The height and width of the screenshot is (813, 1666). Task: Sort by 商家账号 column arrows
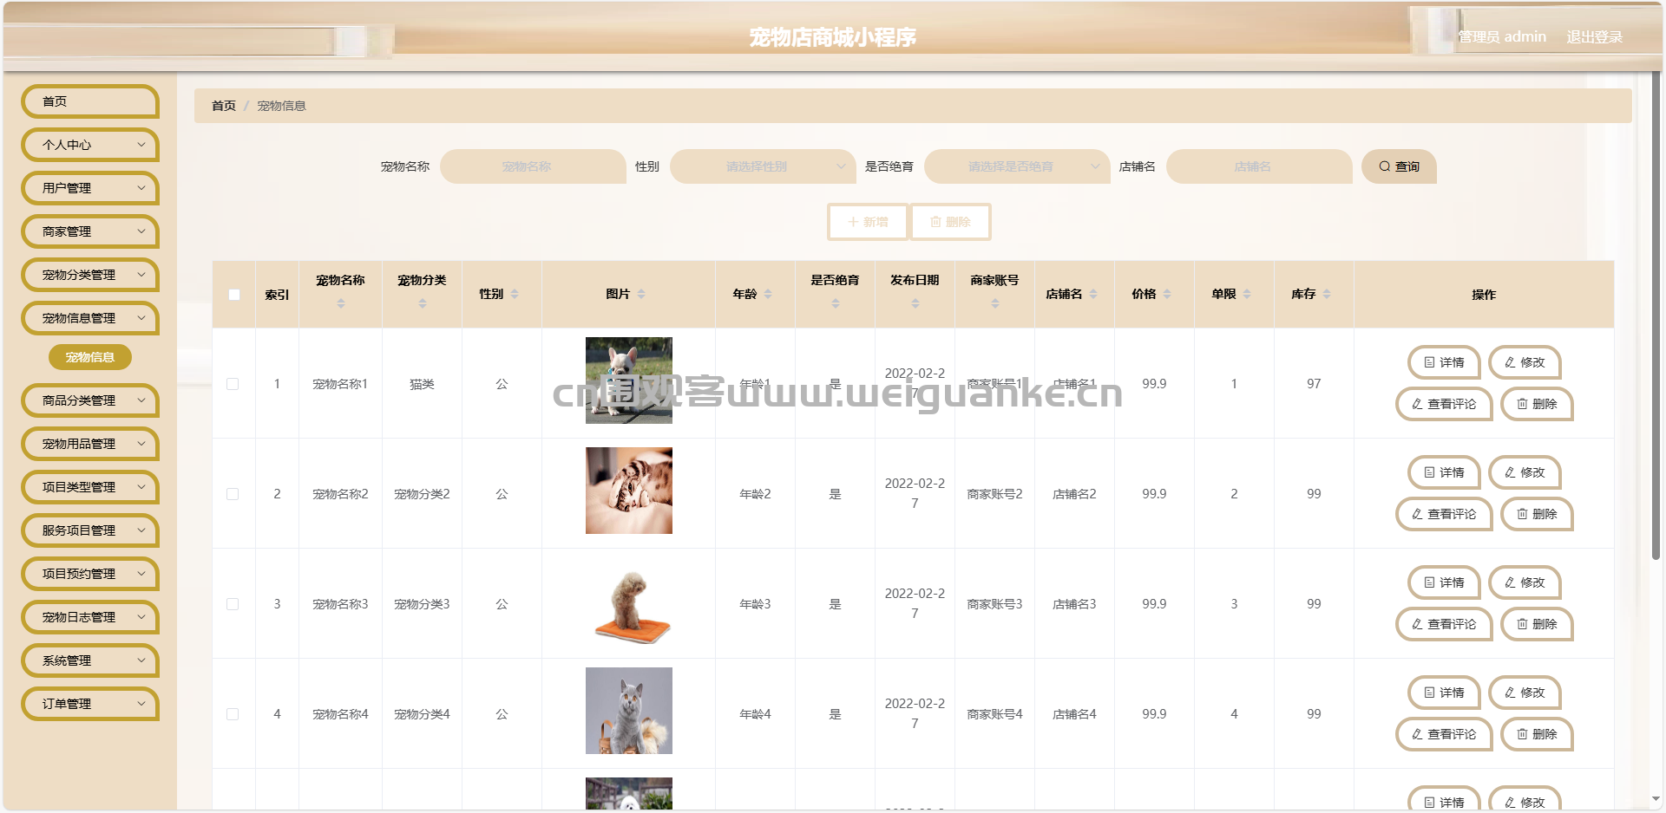pyautogui.click(x=995, y=303)
